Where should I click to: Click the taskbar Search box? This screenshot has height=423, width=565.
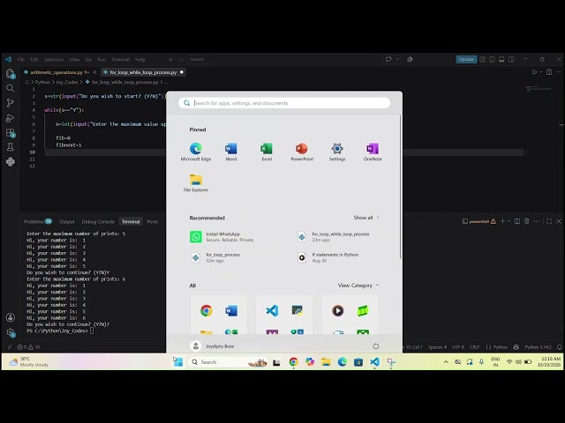coord(229,362)
